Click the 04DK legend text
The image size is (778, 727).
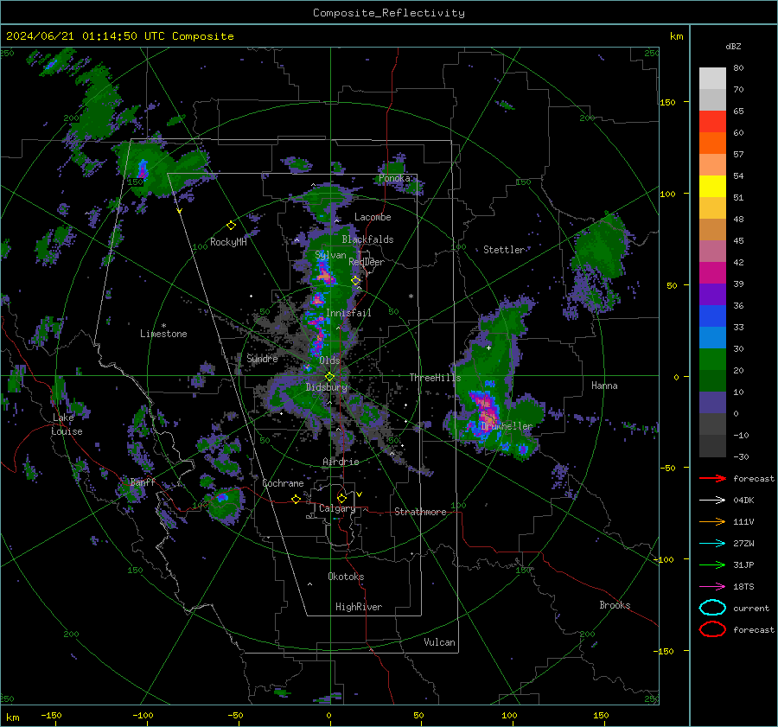[743, 501]
